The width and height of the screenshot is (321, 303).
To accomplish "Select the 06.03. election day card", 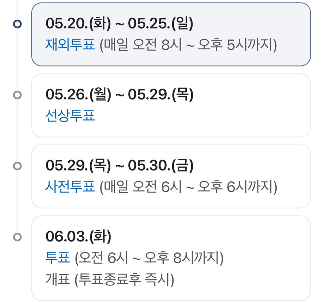I will coord(171,258).
